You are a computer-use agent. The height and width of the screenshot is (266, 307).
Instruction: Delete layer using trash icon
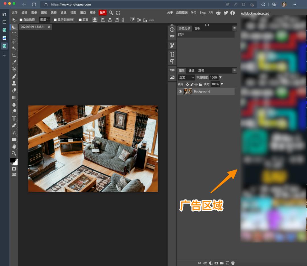233,263
